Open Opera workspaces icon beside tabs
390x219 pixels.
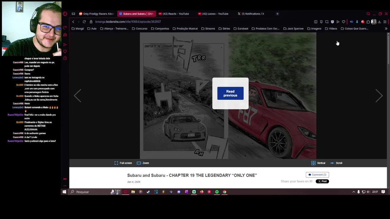point(73,14)
